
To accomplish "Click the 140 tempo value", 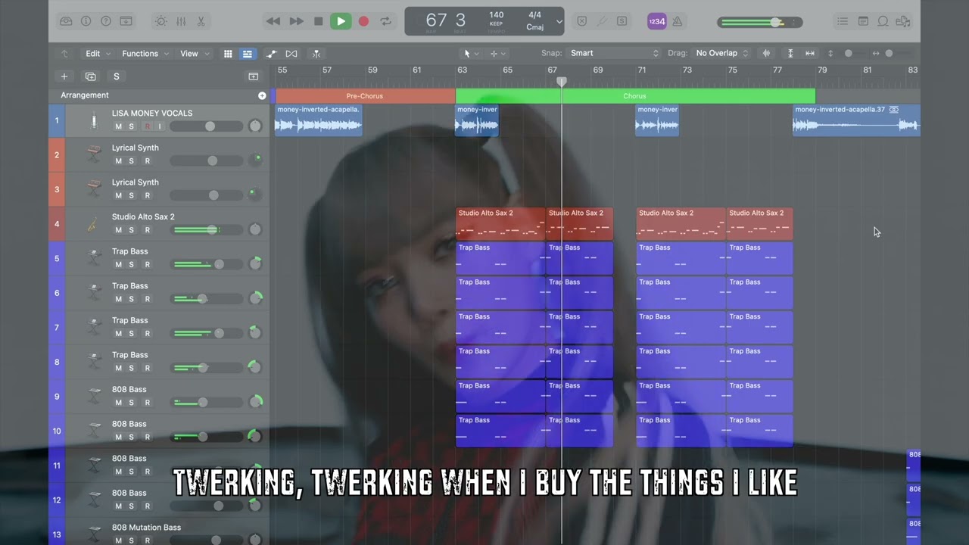I will [497, 15].
